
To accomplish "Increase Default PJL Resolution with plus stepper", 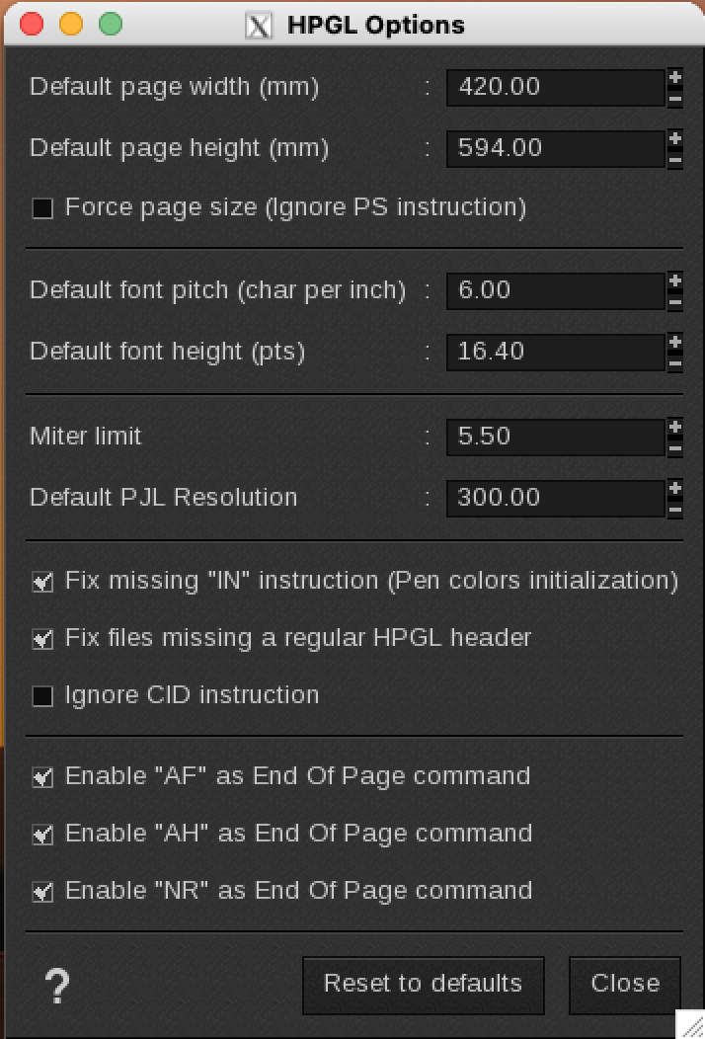I will click(675, 488).
